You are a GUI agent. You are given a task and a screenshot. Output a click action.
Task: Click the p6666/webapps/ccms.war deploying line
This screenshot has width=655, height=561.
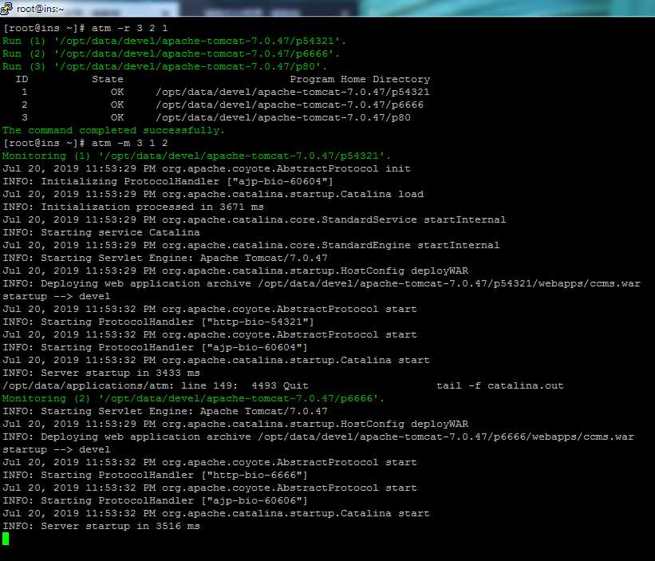coord(318,437)
